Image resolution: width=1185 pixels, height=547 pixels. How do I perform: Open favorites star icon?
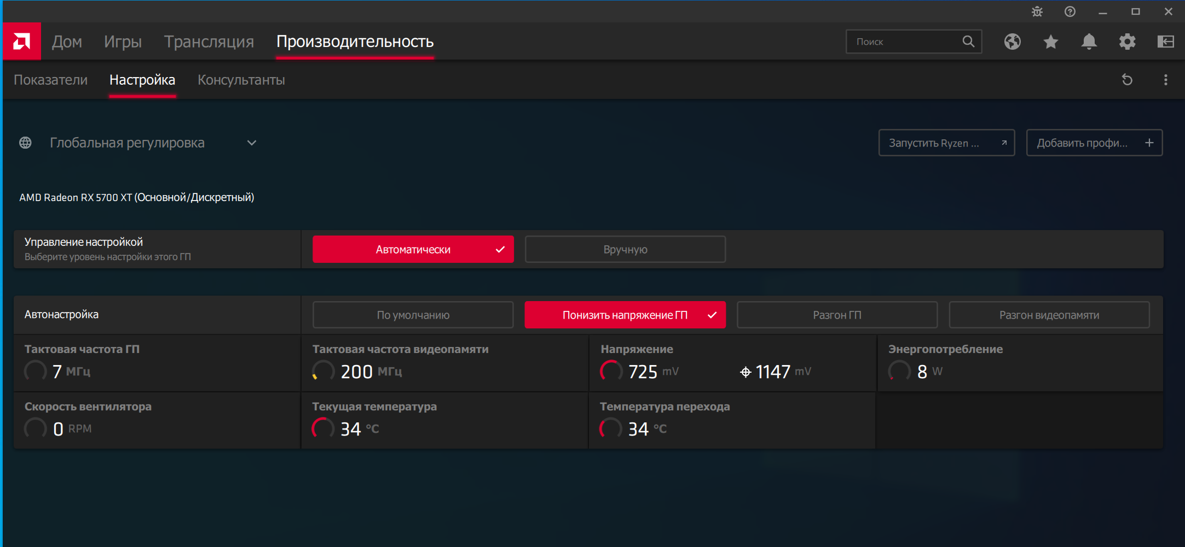tap(1051, 42)
